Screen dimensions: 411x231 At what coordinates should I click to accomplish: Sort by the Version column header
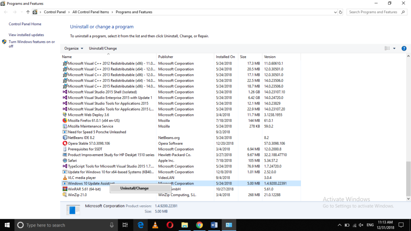[281, 57]
